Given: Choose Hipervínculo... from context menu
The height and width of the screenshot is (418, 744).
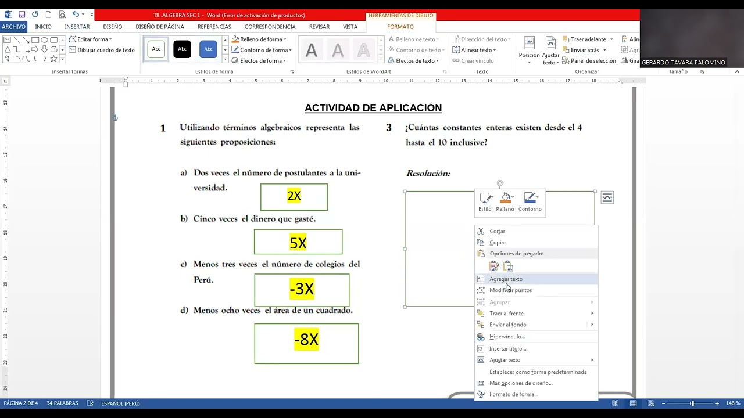Looking at the screenshot, I should [x=536, y=337].
